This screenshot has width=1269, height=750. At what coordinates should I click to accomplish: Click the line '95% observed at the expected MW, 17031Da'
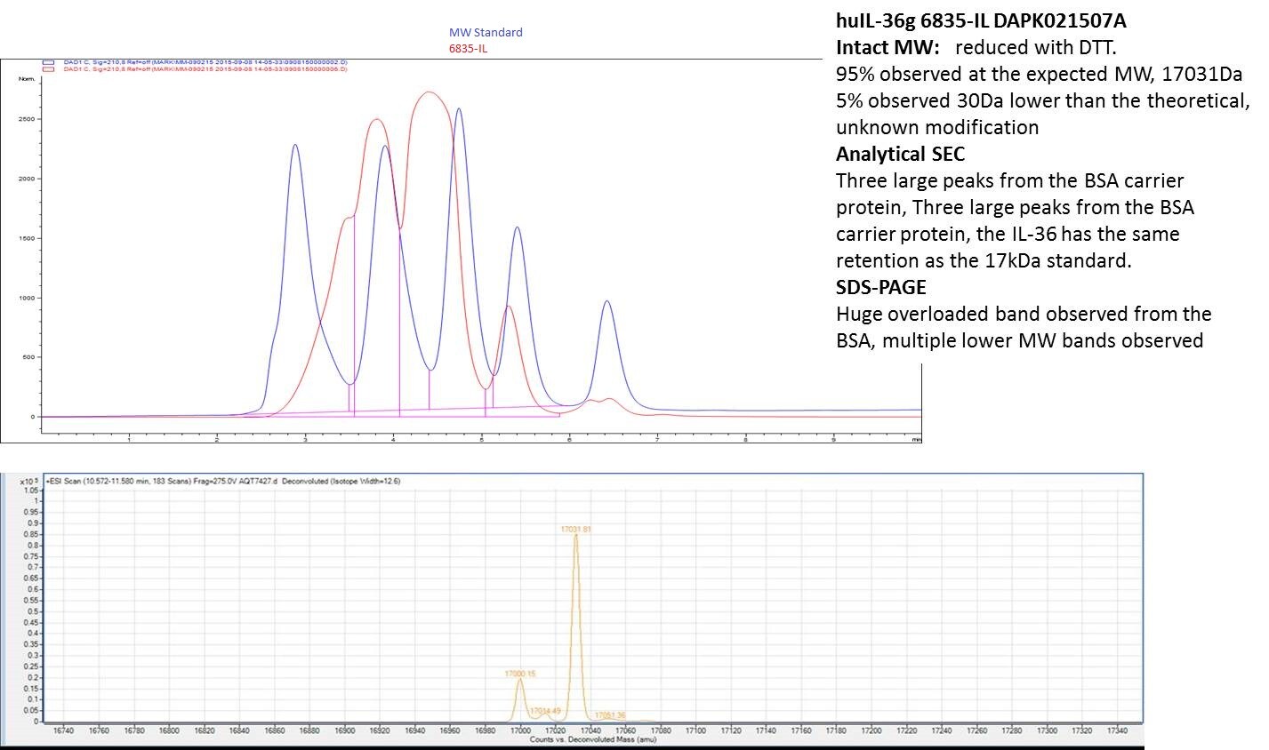pos(1040,74)
